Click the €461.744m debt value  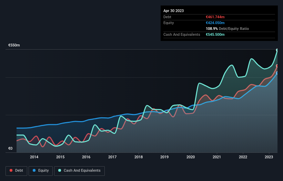215,17
